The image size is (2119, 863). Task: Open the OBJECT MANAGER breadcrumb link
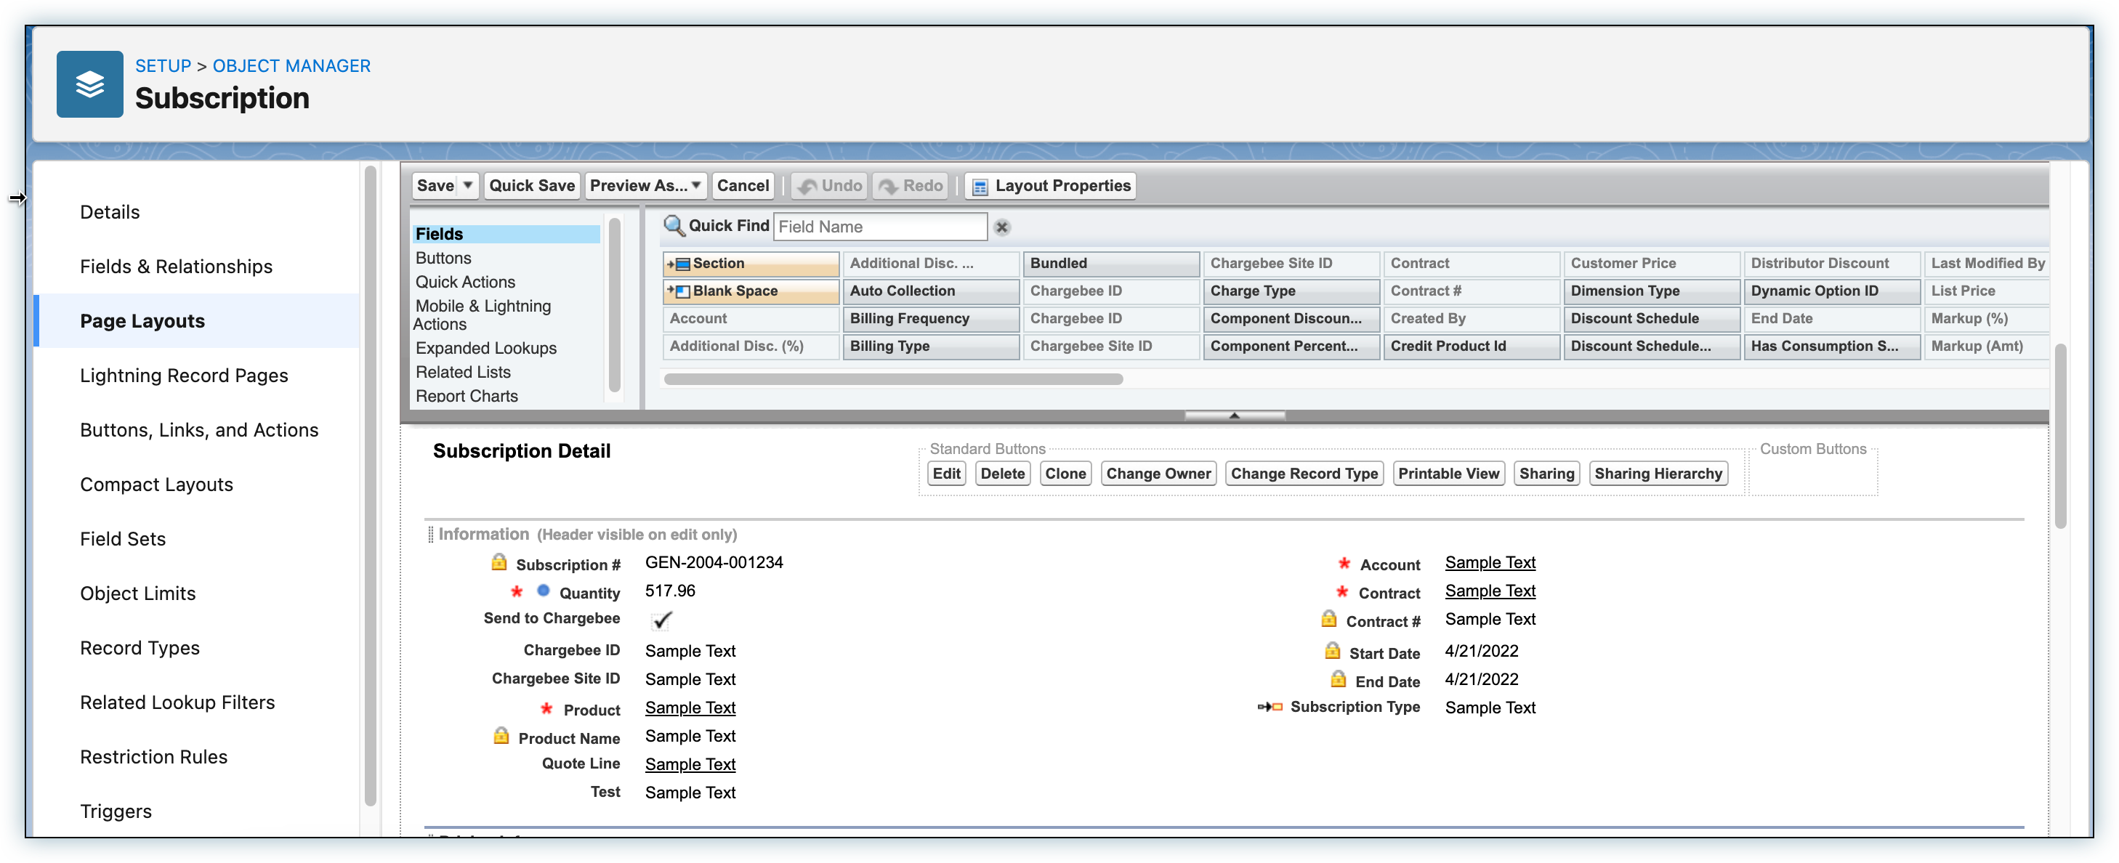coord(291,66)
